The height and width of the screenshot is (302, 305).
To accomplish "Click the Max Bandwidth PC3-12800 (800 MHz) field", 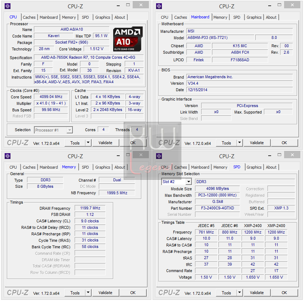I will pyautogui.click(x=217, y=195).
